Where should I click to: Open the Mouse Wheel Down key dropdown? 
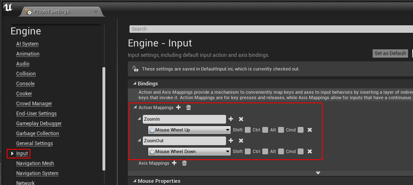pos(189,151)
